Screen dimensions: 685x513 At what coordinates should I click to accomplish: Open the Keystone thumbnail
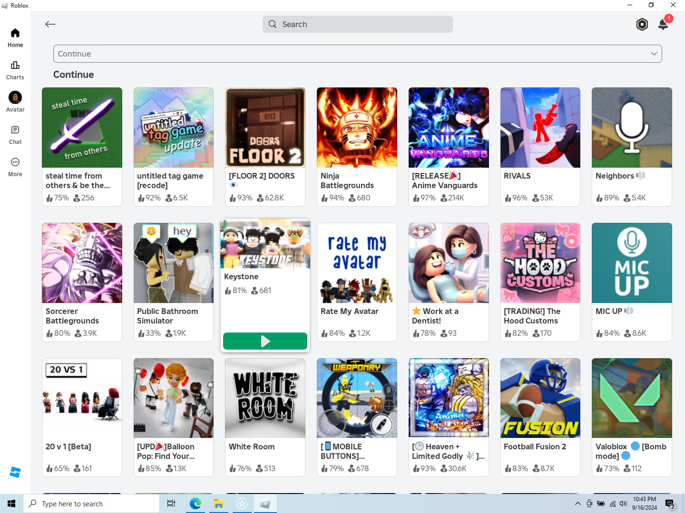click(265, 244)
